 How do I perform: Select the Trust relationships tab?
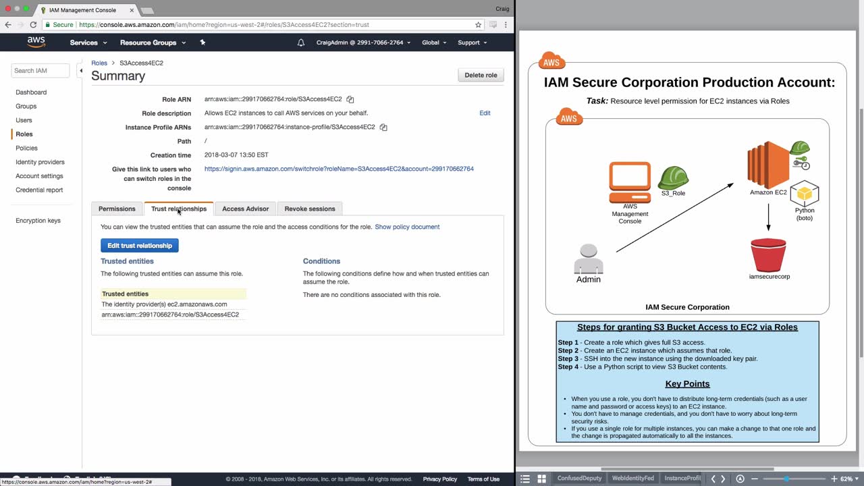coord(179,209)
